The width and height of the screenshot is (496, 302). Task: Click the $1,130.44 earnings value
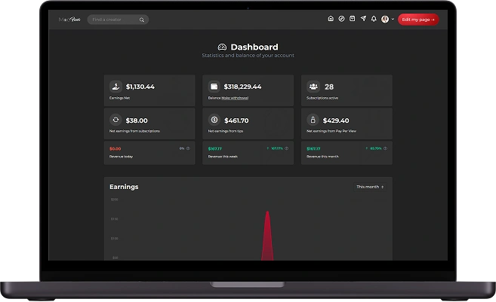(x=140, y=87)
